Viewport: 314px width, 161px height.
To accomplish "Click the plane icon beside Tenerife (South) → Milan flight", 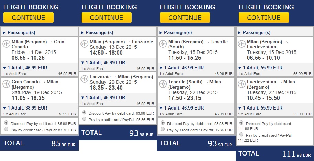I will 163,83.
